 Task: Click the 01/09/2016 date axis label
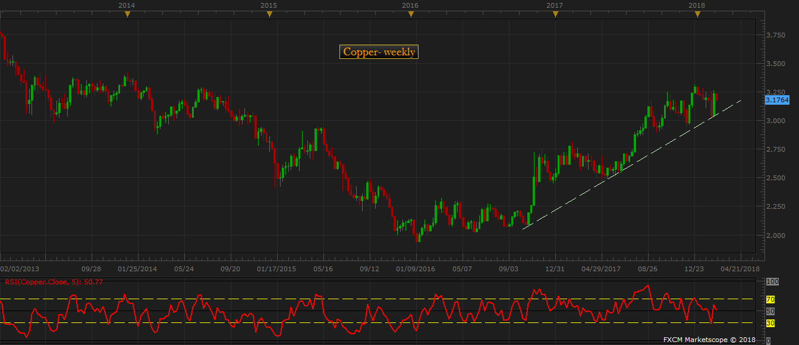417,269
